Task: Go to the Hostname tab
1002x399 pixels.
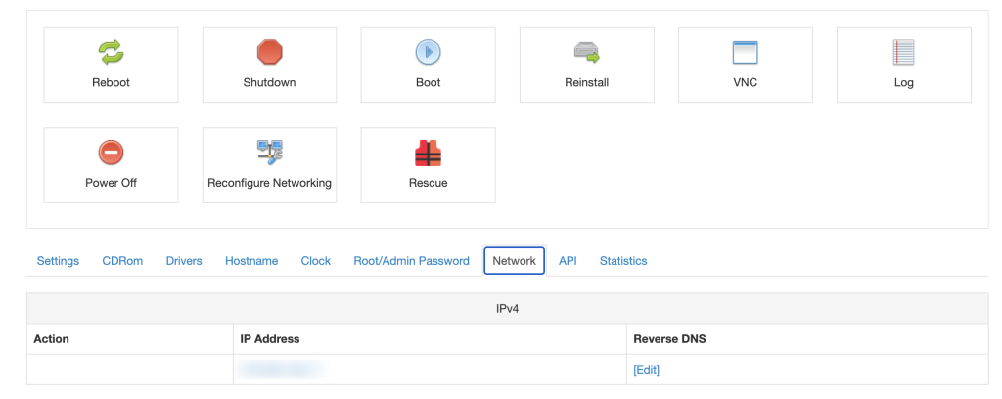Action: click(x=251, y=261)
